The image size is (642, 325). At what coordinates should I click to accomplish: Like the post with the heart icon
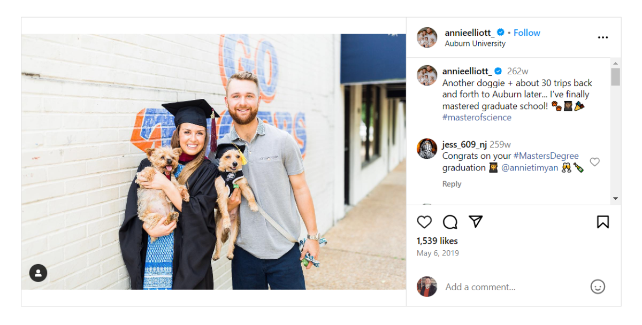point(424,222)
